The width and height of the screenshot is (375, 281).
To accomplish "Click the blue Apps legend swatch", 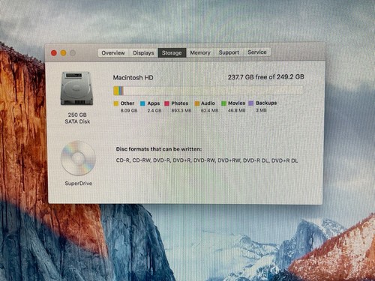I will point(142,103).
